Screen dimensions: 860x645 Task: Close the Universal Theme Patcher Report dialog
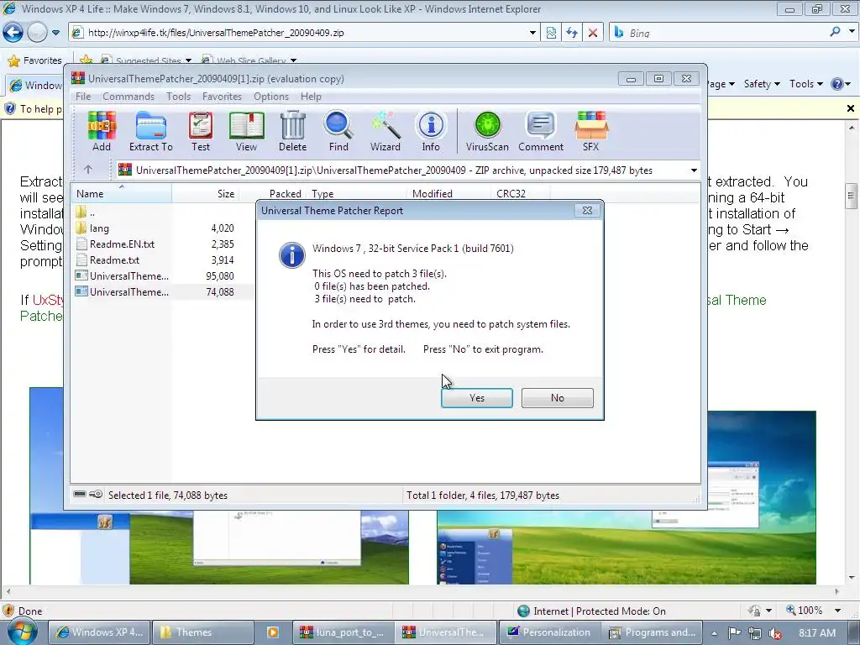tap(587, 210)
